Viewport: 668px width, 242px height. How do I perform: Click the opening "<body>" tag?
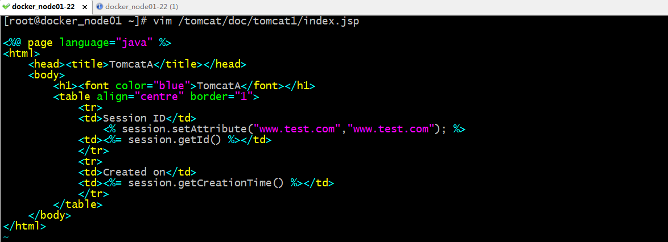(x=47, y=76)
